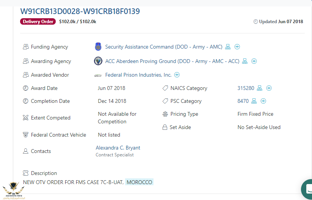Click plus icon next to PSC 8470
Image resolution: width=312 pixels, height=200 pixels.
tap(263, 101)
